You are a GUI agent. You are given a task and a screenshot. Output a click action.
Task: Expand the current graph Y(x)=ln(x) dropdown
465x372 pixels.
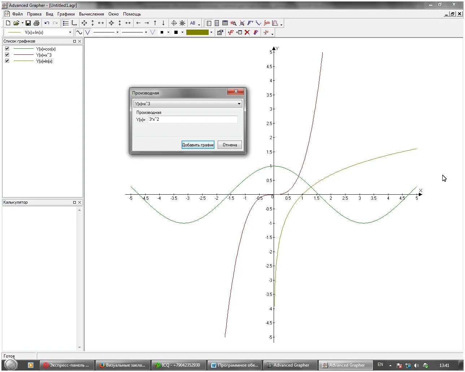tap(70, 32)
